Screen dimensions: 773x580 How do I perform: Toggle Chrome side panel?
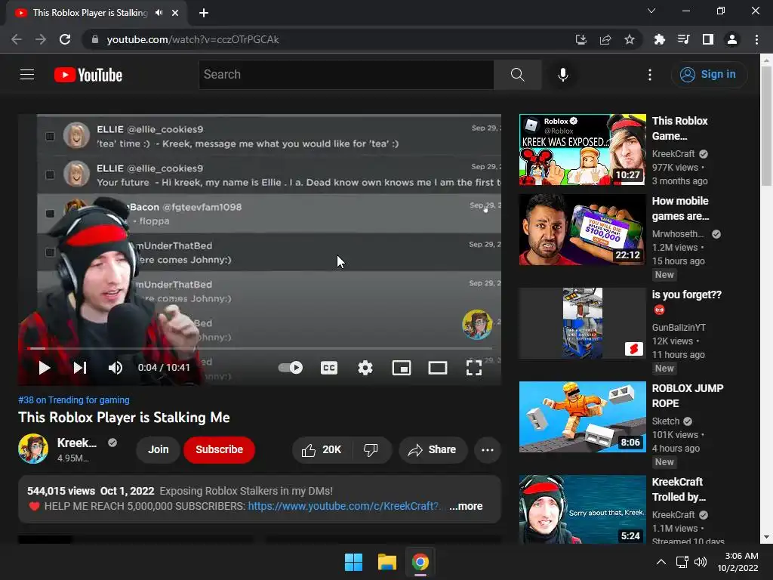(x=708, y=39)
